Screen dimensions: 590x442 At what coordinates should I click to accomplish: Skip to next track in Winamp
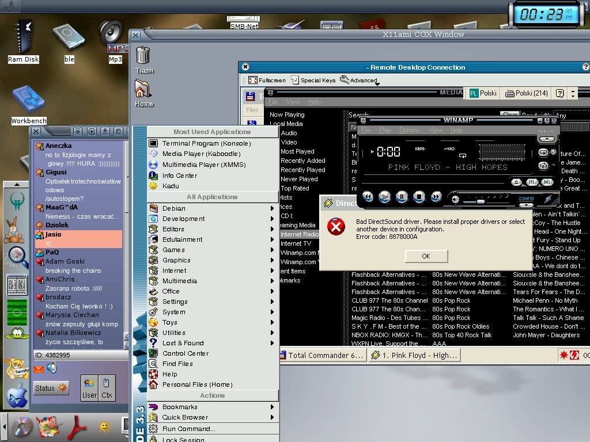[x=436, y=197]
